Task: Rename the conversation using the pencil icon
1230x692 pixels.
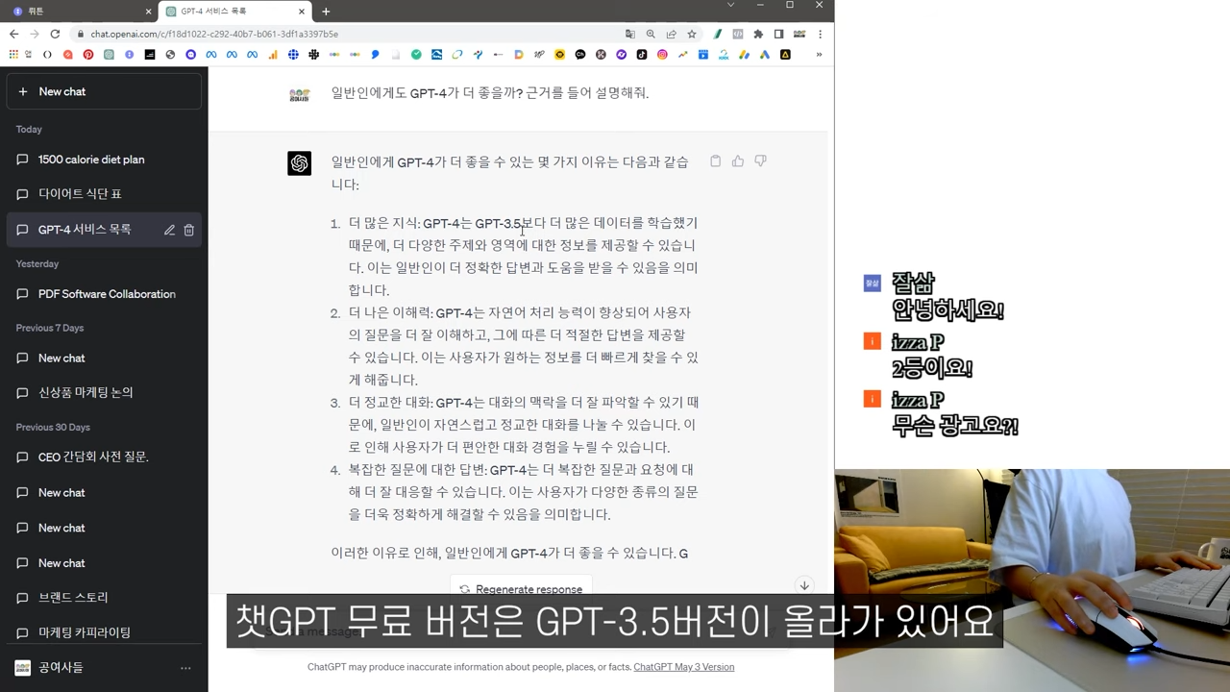Action: pyautogui.click(x=169, y=229)
